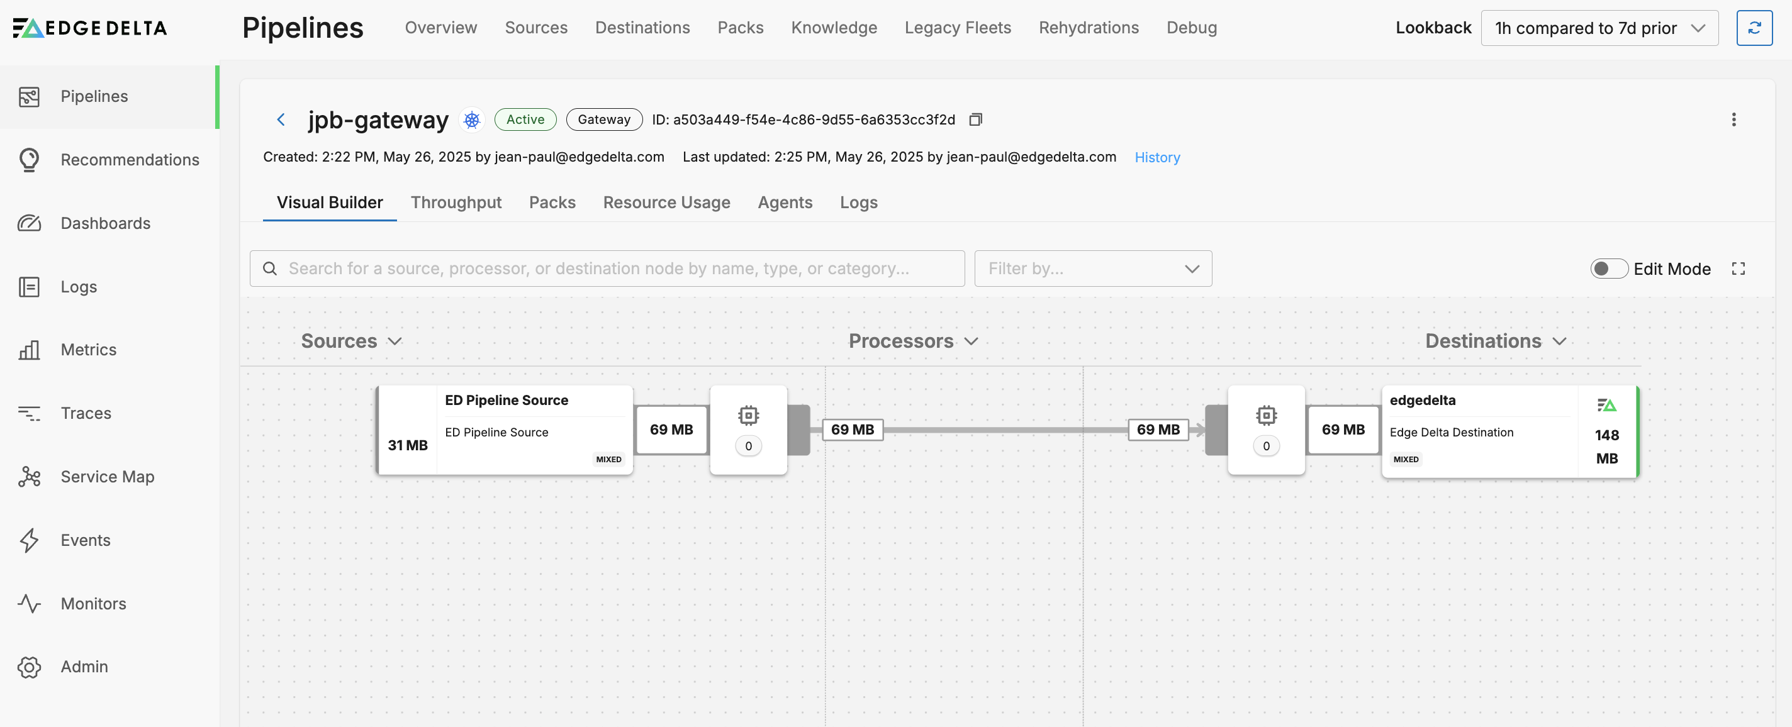
Task: Toggle Edit Mode switch
Action: pyautogui.click(x=1608, y=269)
